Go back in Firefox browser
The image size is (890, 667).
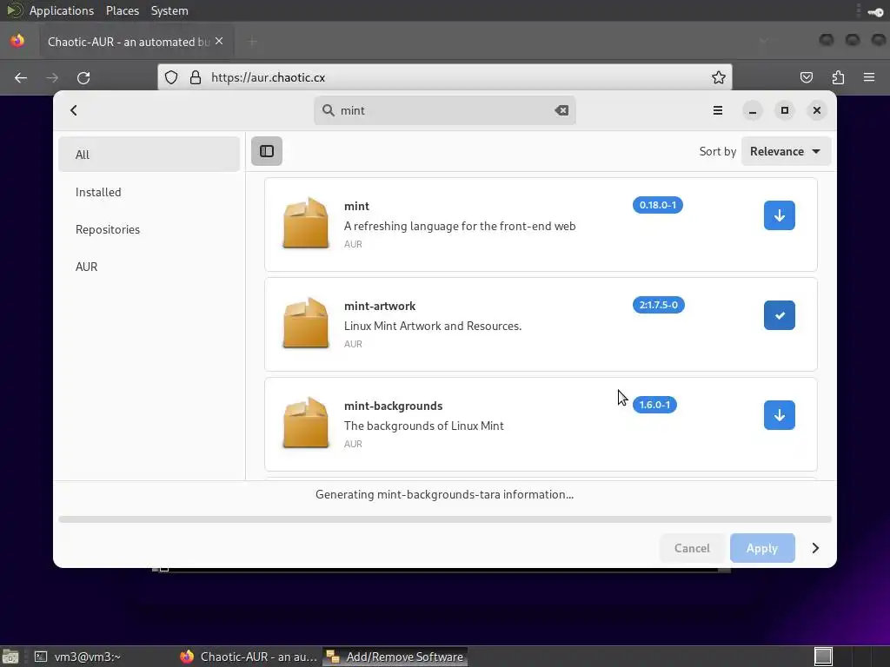(21, 77)
